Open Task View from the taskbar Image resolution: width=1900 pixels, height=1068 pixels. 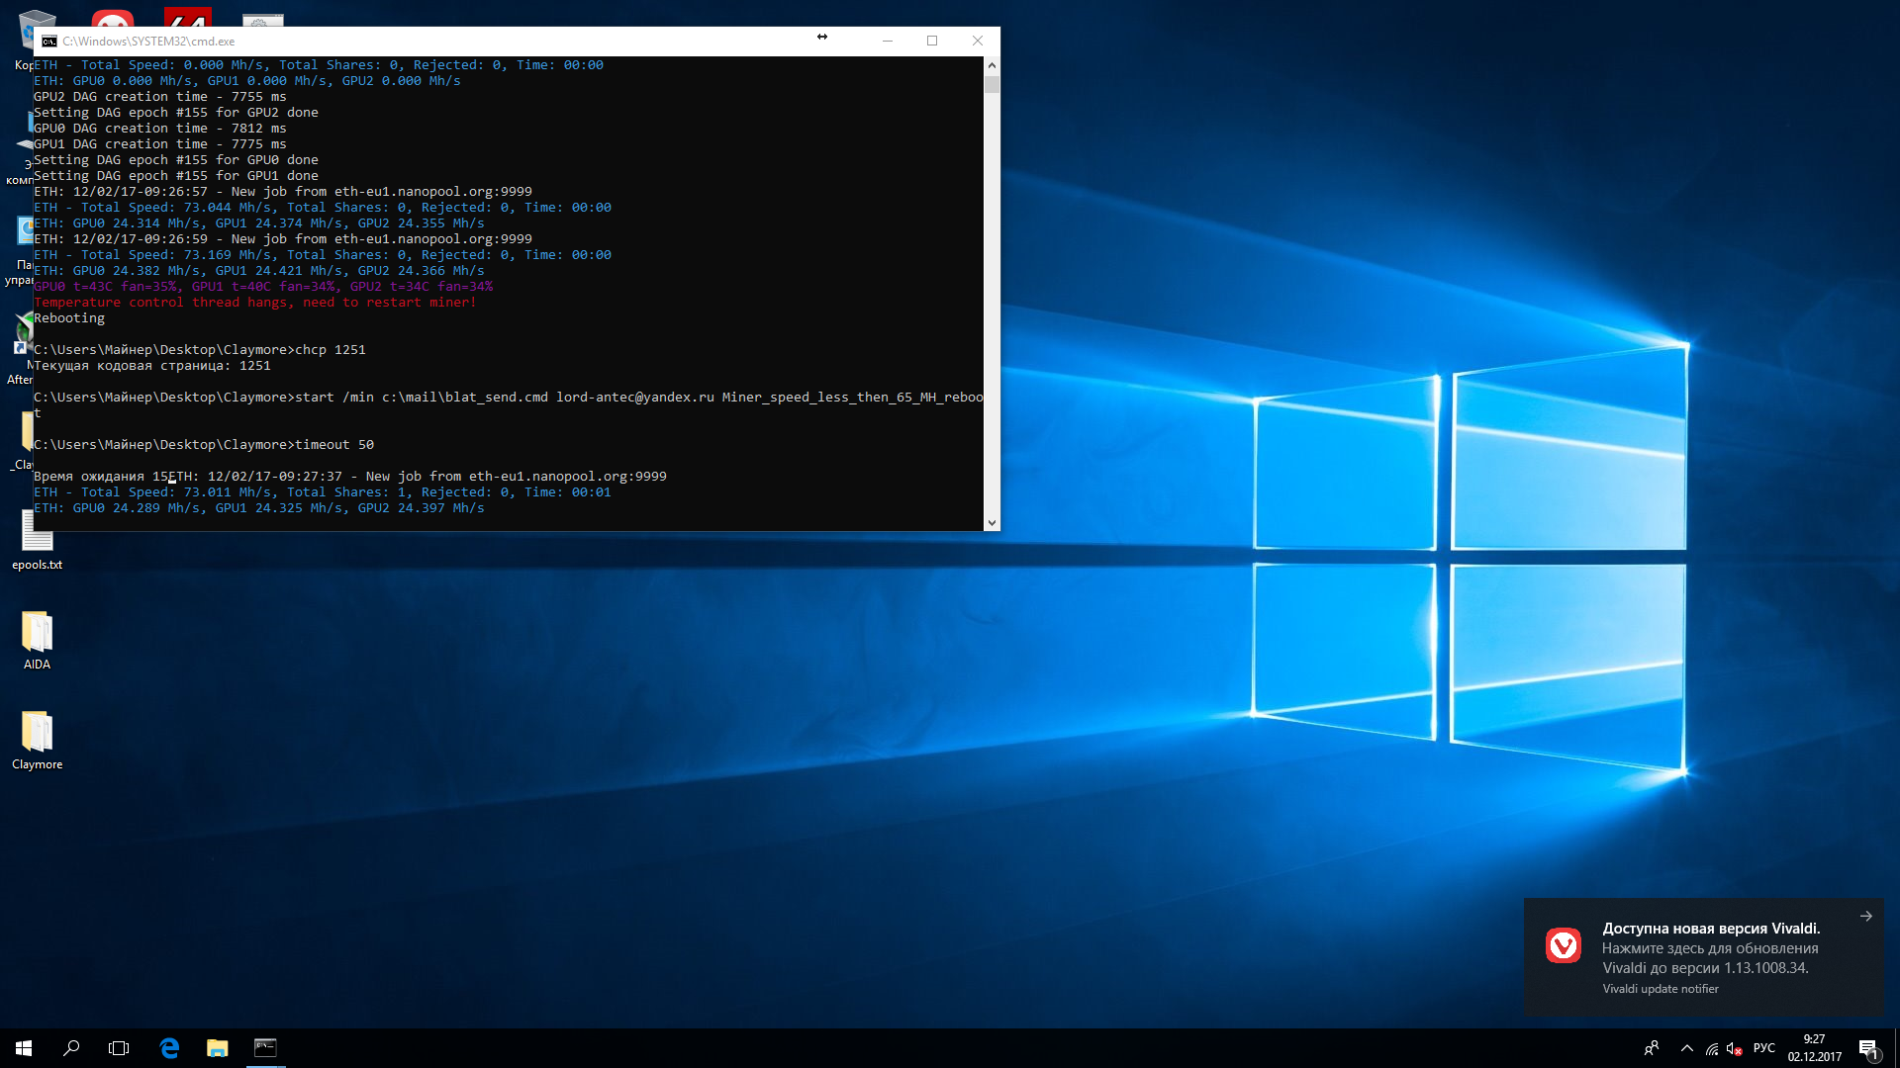119,1048
